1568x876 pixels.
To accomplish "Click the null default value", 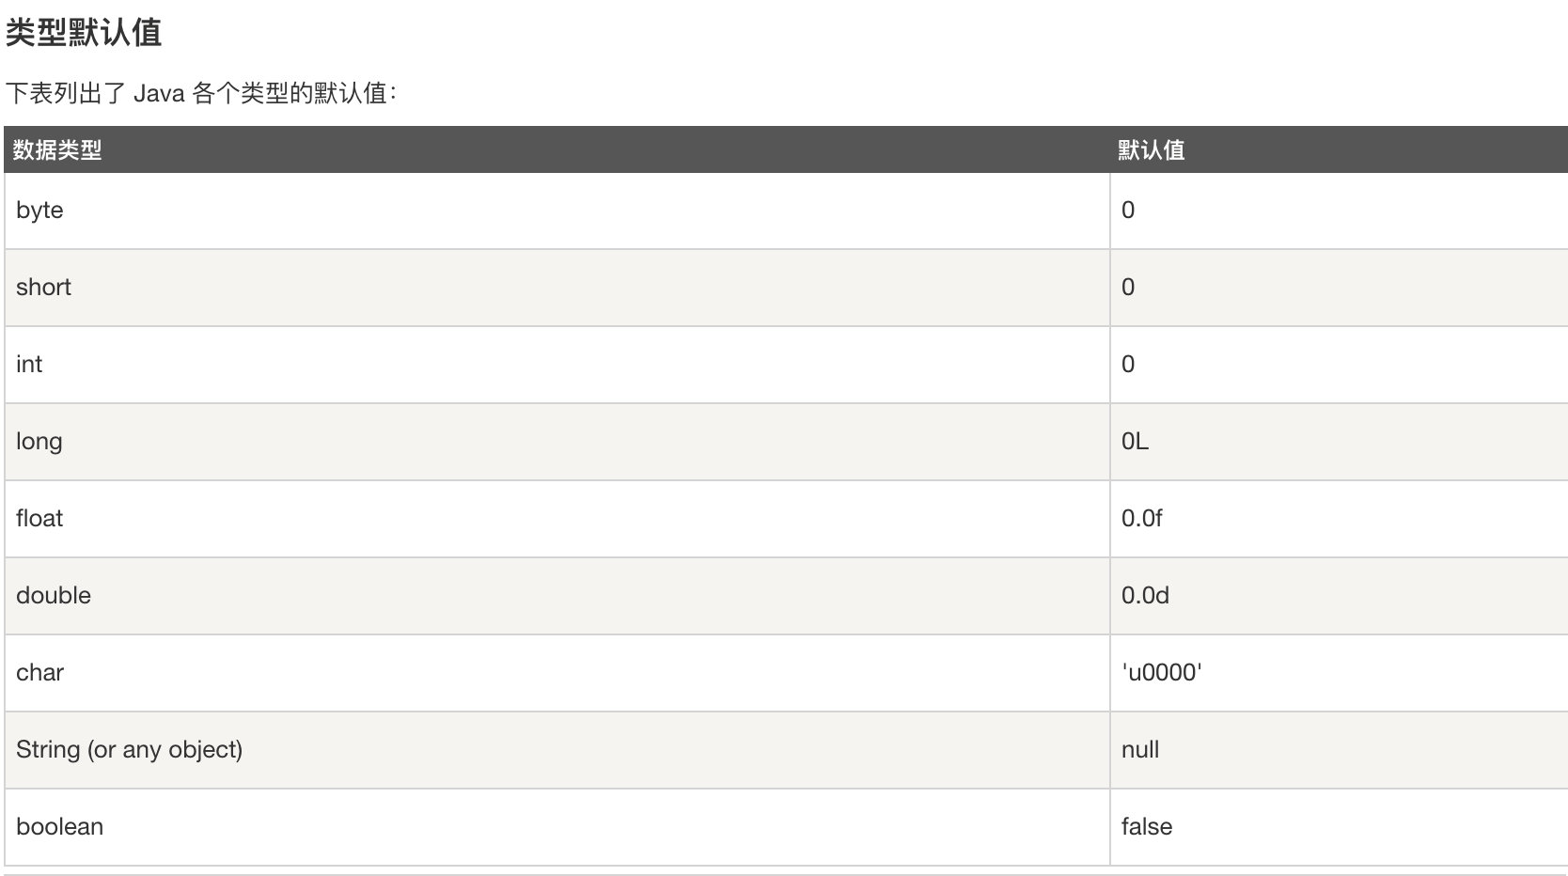I will click(1139, 750).
